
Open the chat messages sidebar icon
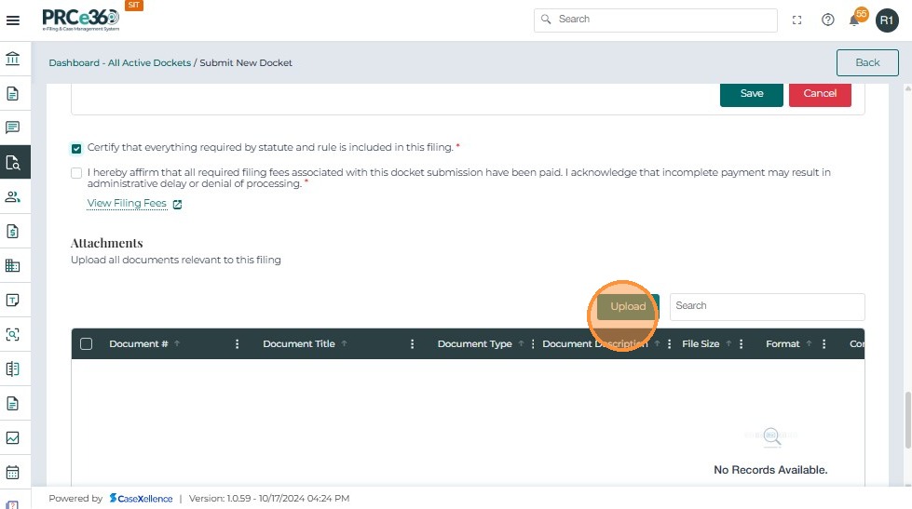pos(13,127)
